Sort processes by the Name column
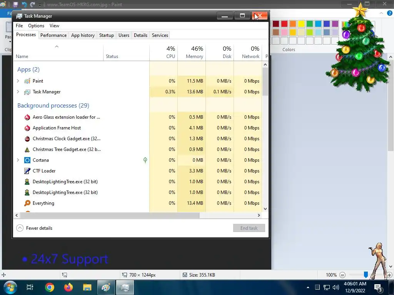The width and height of the screenshot is (394, 295). coord(58,53)
